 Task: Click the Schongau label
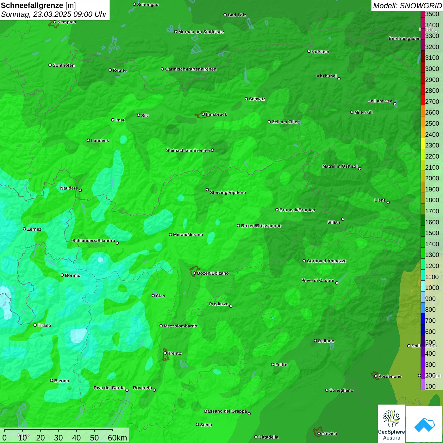coord(147,4)
